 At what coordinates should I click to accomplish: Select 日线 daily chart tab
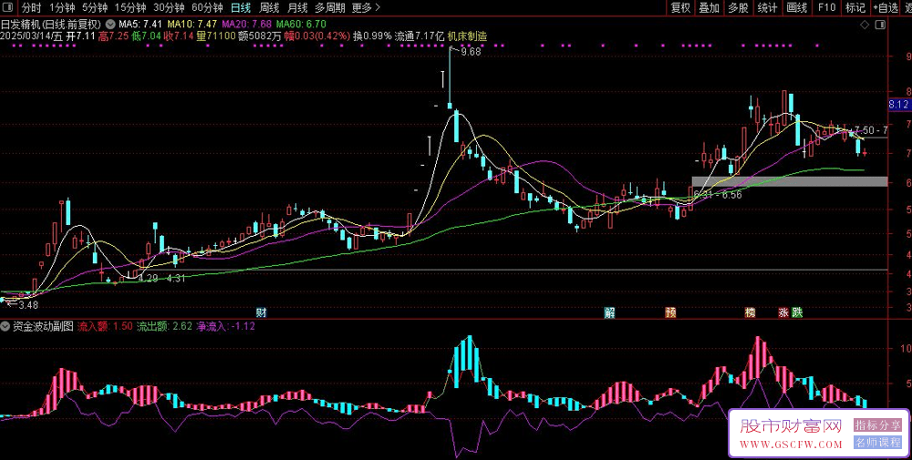(241, 7)
